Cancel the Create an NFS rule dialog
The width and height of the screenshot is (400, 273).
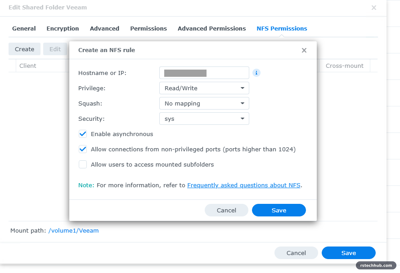(x=226, y=210)
